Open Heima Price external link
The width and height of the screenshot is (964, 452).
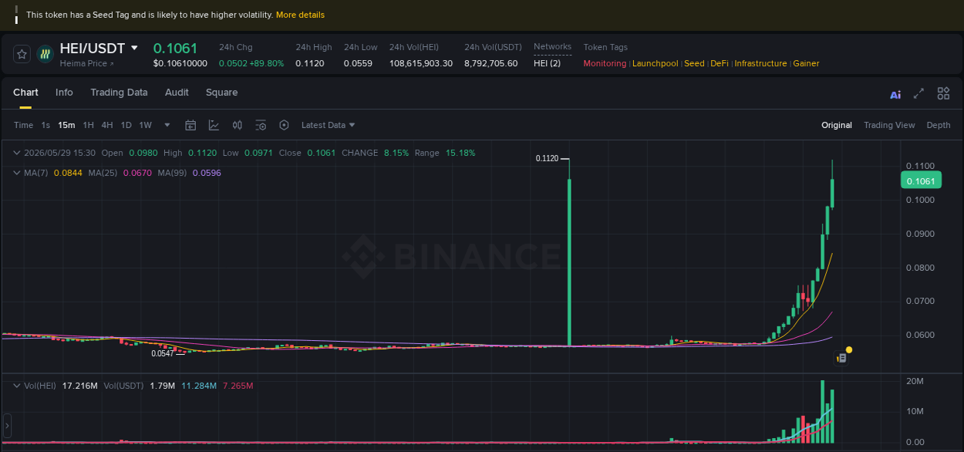point(86,63)
